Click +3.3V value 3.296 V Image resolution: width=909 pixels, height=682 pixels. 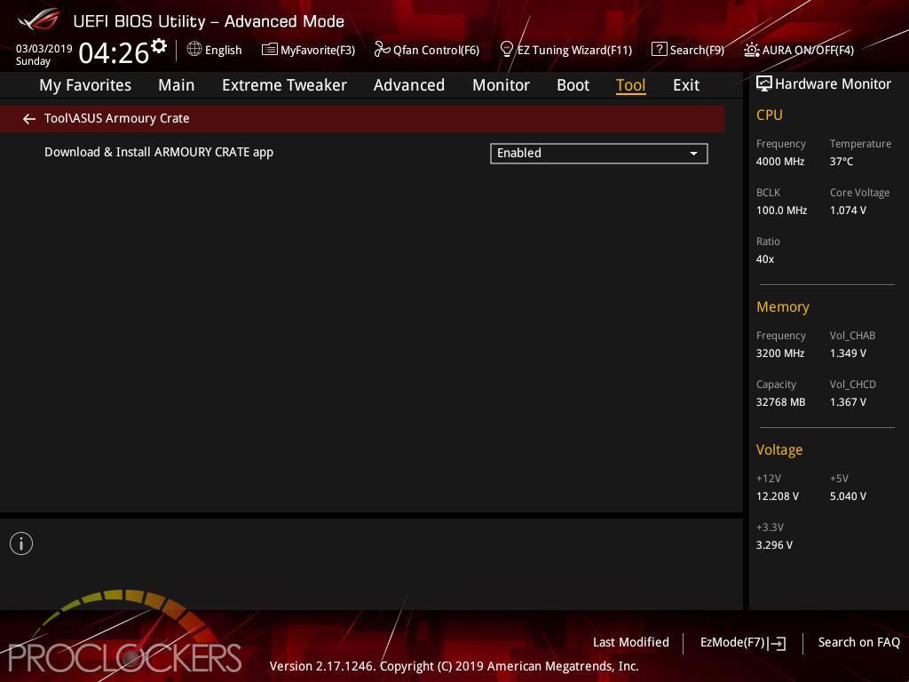tap(774, 545)
